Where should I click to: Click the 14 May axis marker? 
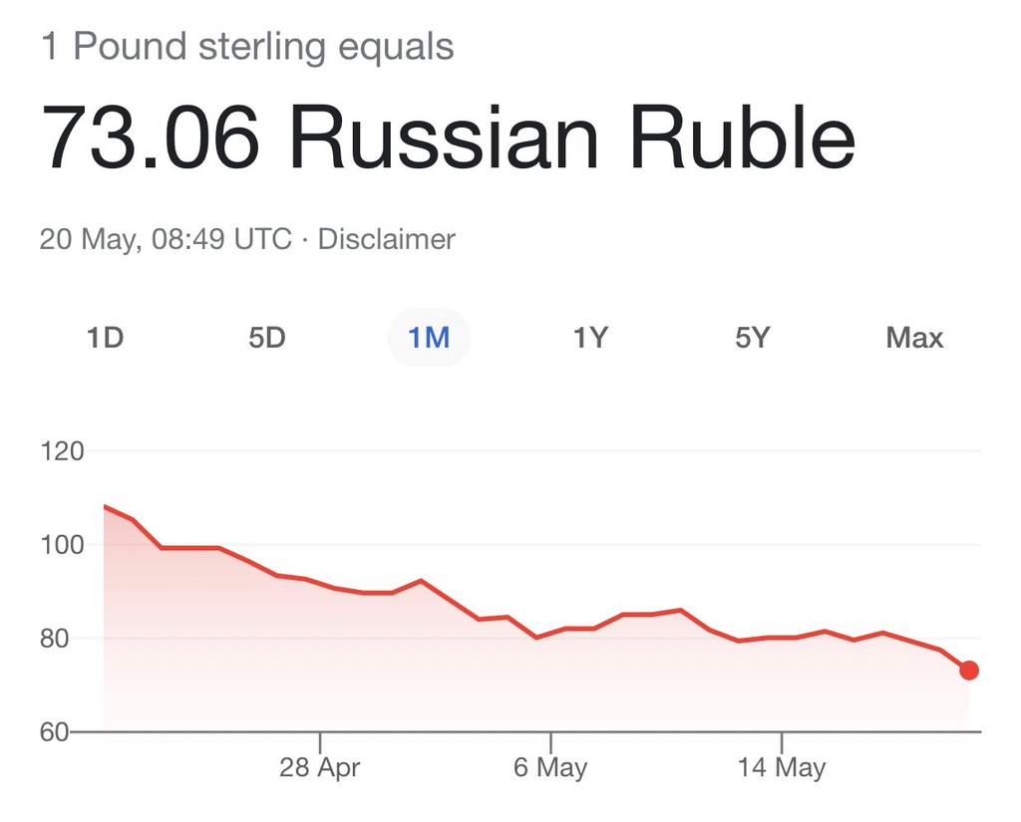click(782, 767)
